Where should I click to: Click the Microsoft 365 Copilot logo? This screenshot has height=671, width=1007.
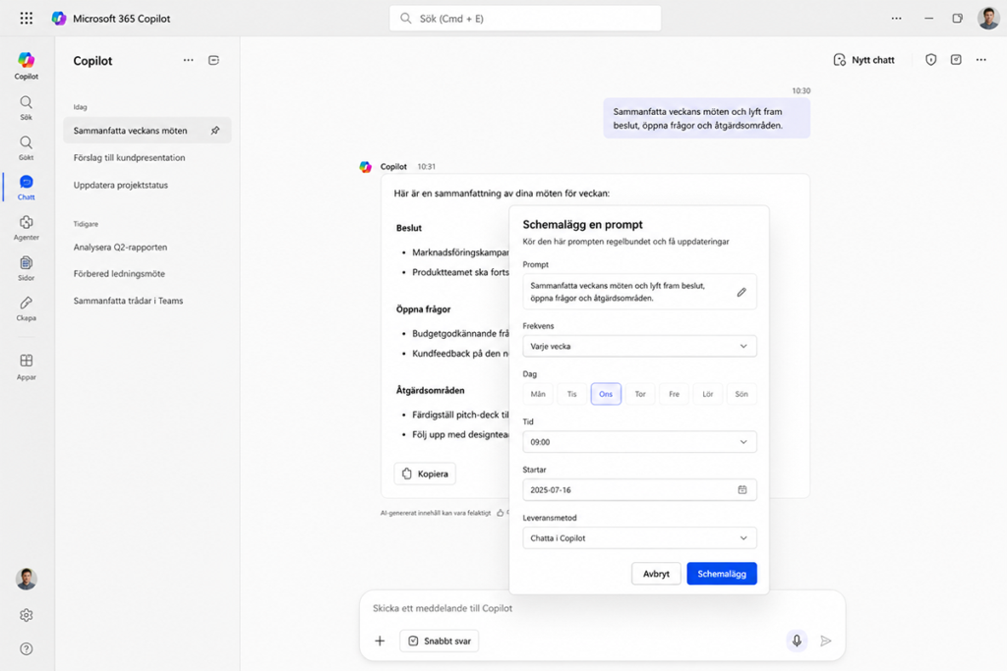tap(59, 18)
